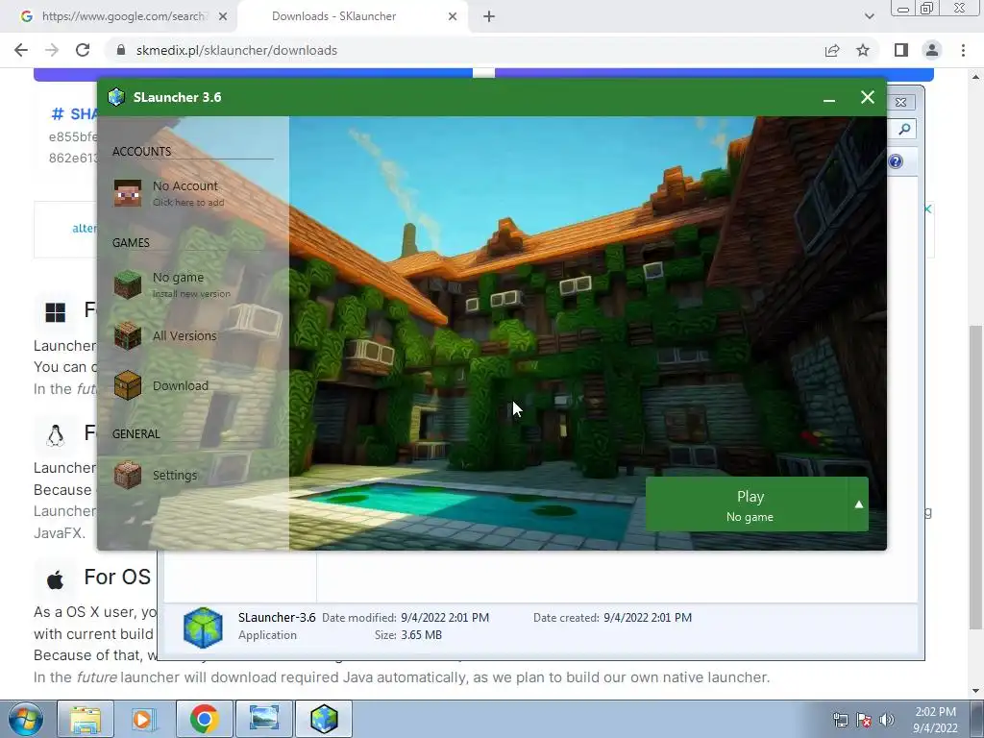
Task: Open File Explorer from taskbar
Action: tap(86, 719)
